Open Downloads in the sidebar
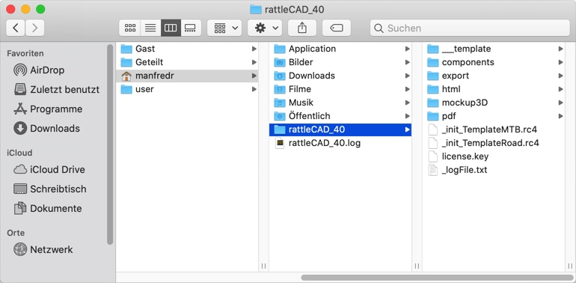576x283 pixels. (46, 128)
